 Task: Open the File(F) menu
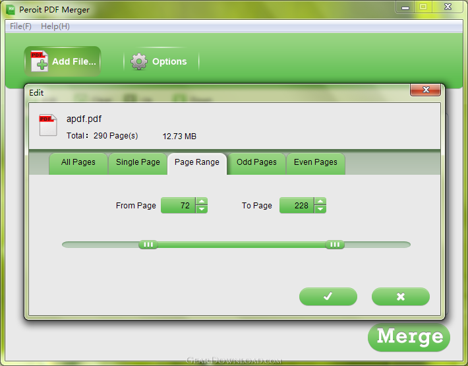[x=20, y=26]
